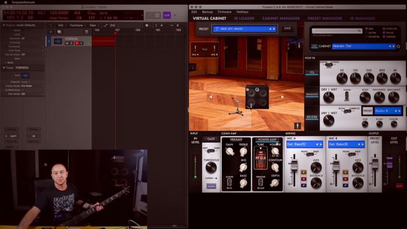This screenshot has width=407, height=229.
Task: Turn the Gate Threshold knob
Action: click(x=211, y=168)
